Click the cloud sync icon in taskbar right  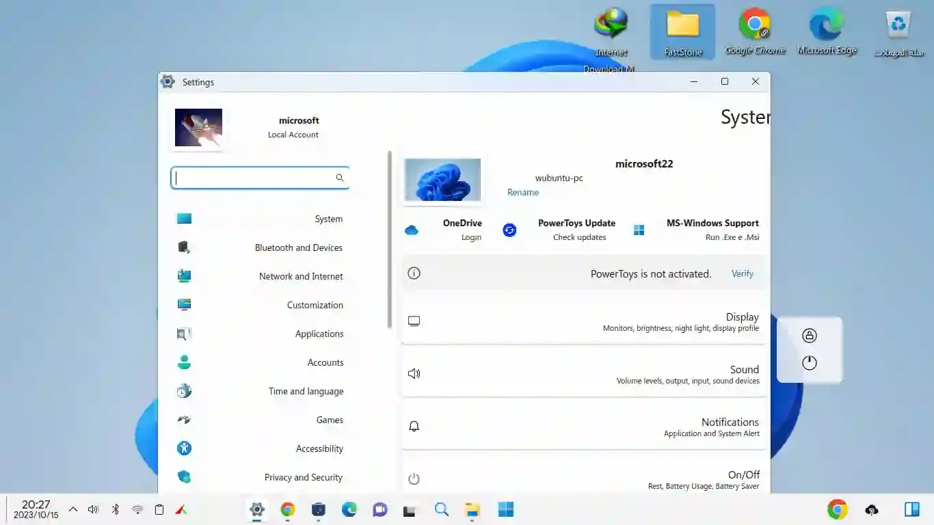coord(872,509)
